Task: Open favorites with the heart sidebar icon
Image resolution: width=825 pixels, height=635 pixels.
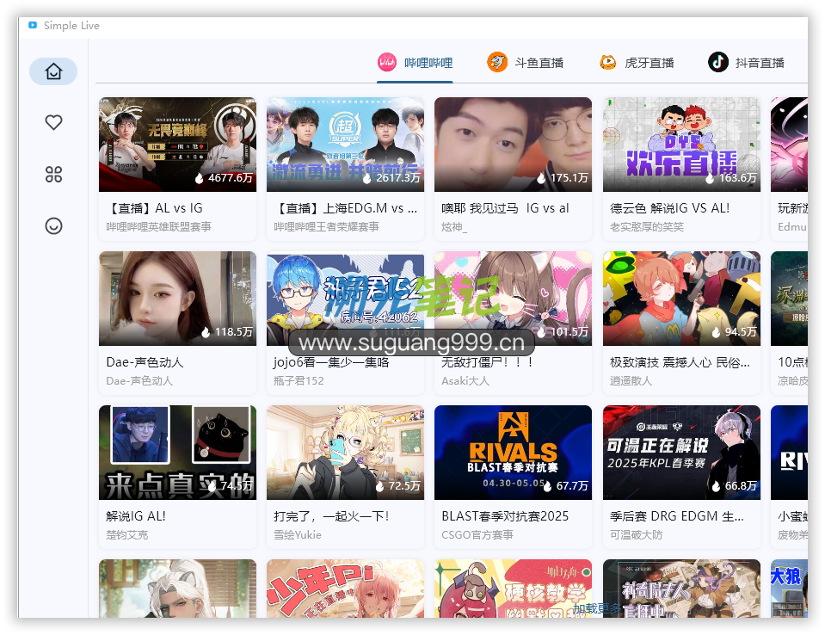Action: point(53,122)
